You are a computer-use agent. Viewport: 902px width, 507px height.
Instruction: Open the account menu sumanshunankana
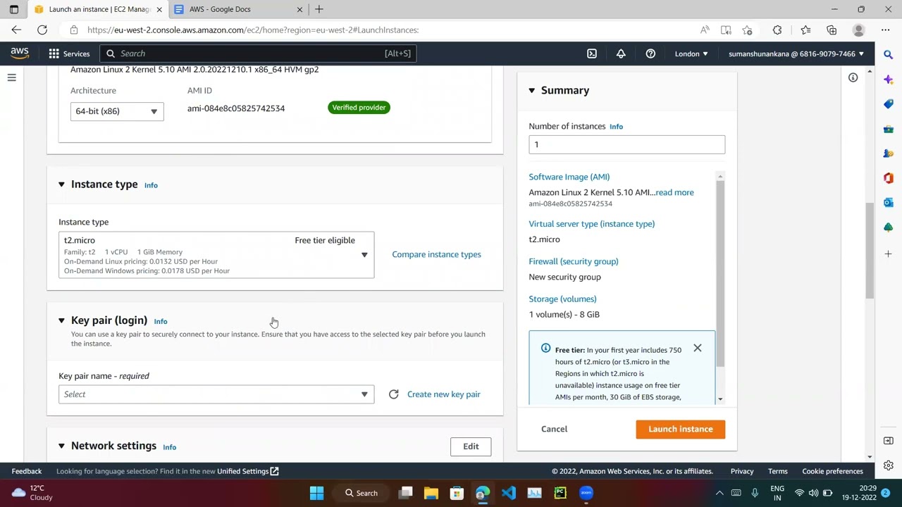796,54
